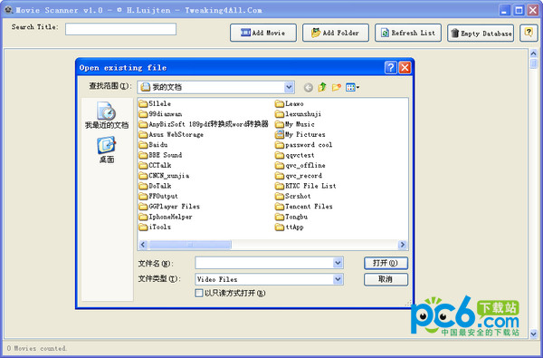Toggle the 以只读方式打开 checkbox

click(x=199, y=293)
